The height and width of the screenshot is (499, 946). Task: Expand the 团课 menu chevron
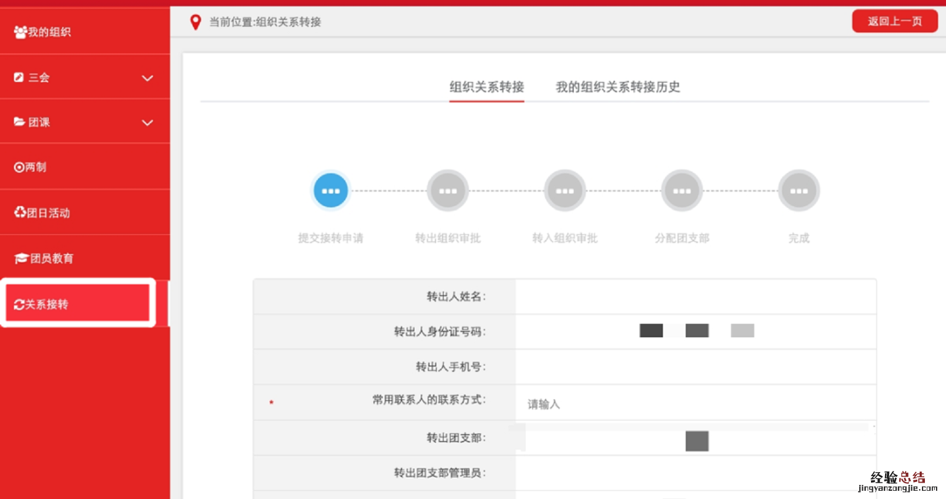click(147, 122)
